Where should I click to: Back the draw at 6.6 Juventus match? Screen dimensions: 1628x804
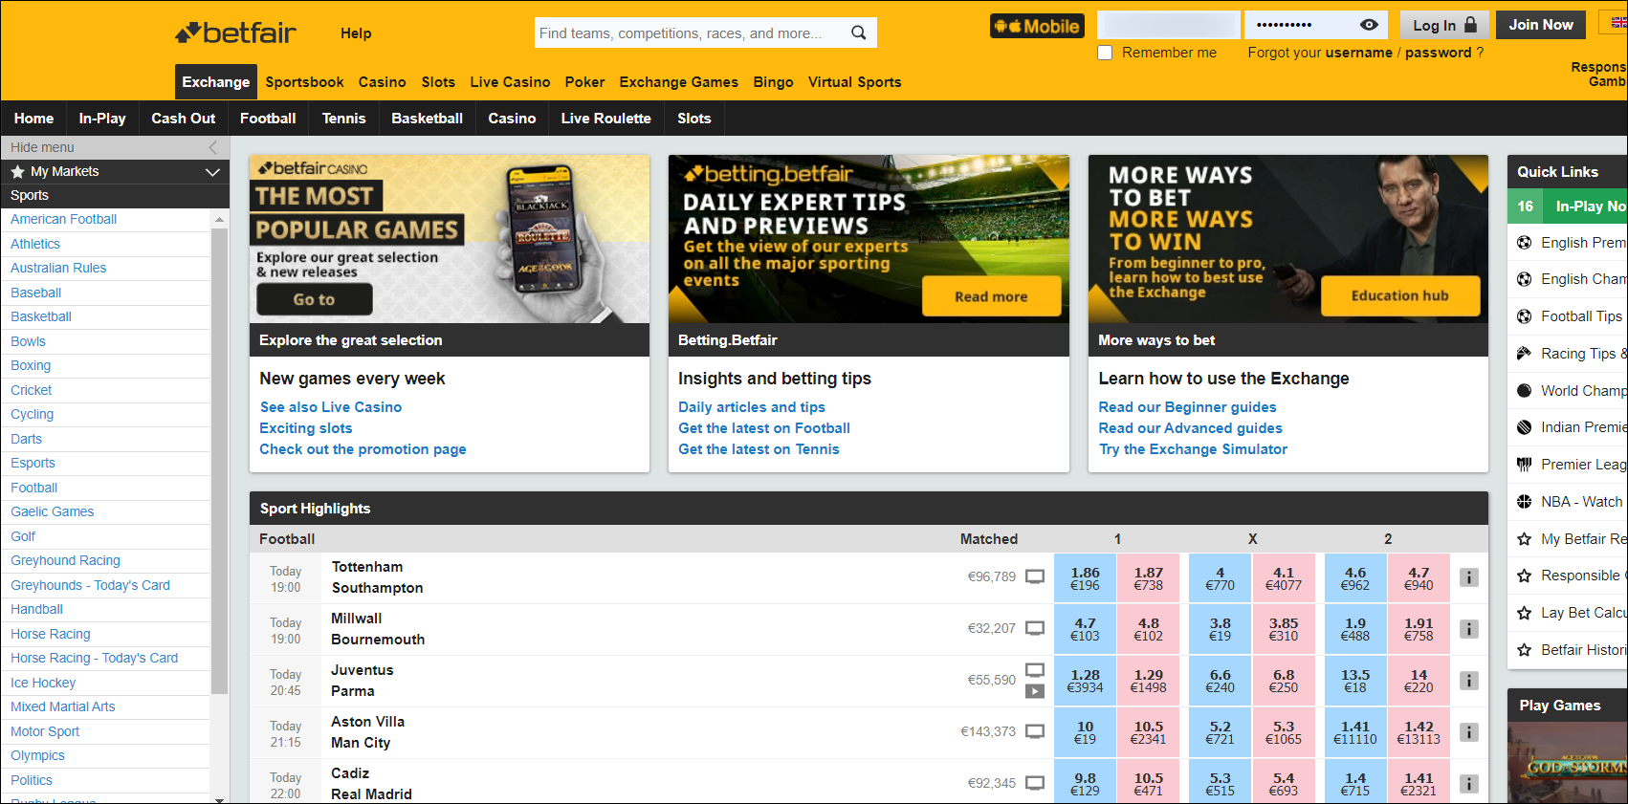(x=1220, y=681)
